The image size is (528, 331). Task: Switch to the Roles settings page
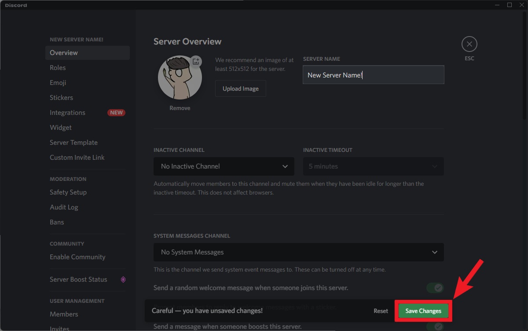coord(58,67)
